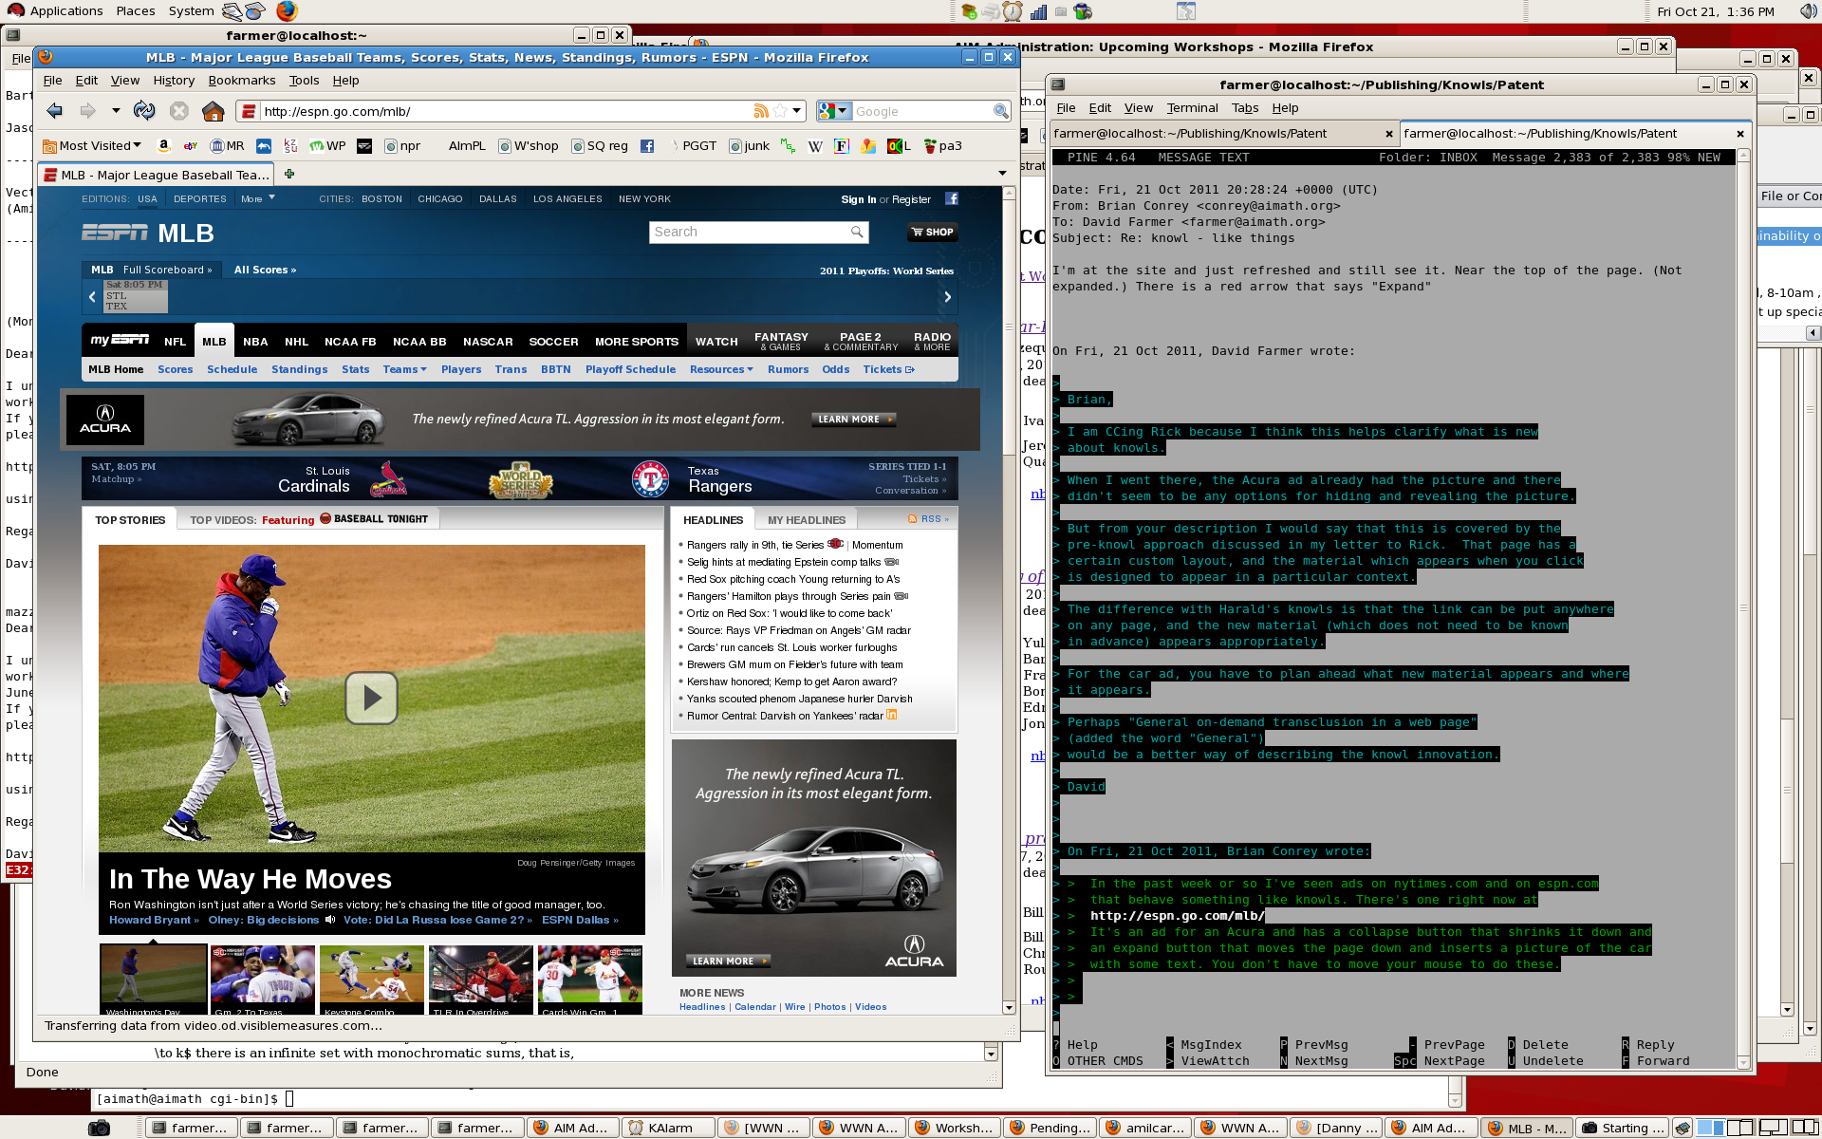Open the Amazon bookmark icon
Screen dimensions: 1822x1139
(163, 146)
